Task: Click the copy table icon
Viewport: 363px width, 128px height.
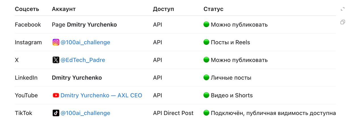Action: click(x=343, y=22)
